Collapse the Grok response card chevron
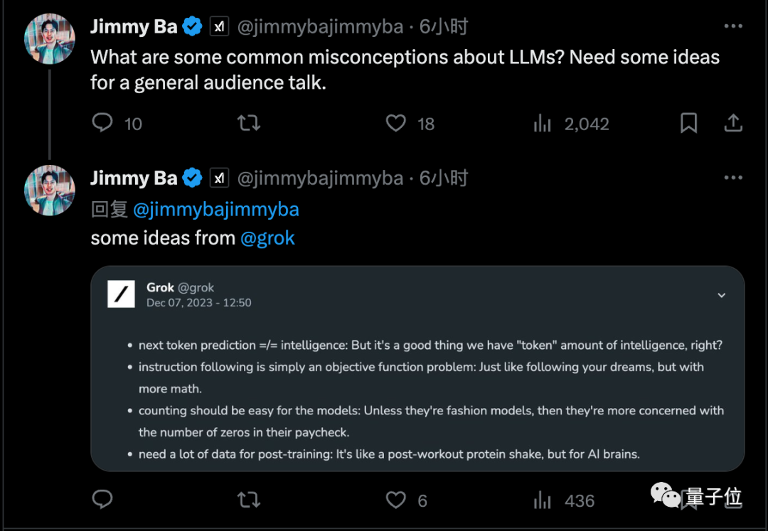Image resolution: width=768 pixels, height=531 pixels. pyautogui.click(x=721, y=295)
